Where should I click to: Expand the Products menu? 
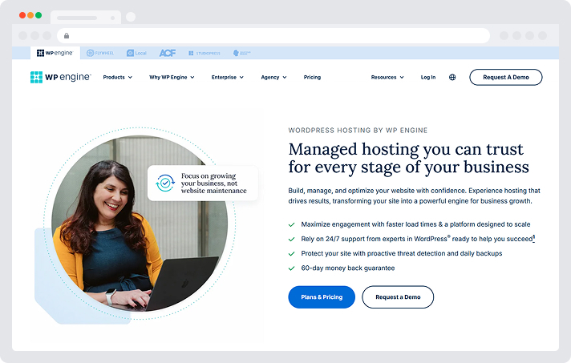point(118,77)
